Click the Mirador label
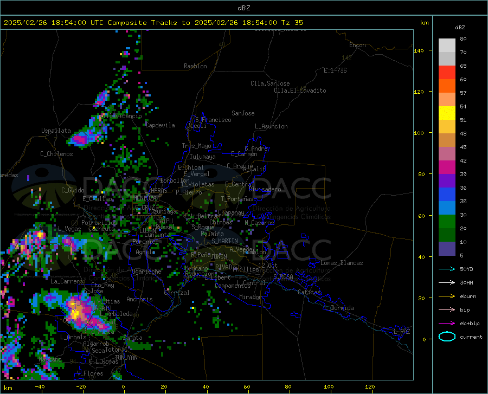 [x=250, y=297]
